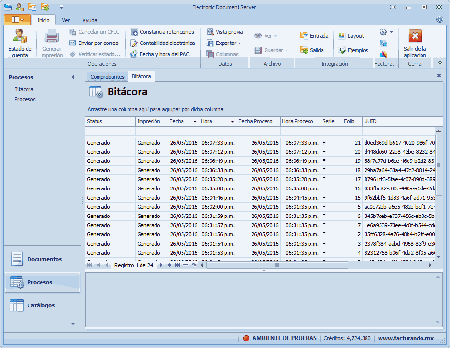Click the horizontal scrollbar of the grid
This screenshot has width=450, height=348.
277,265
